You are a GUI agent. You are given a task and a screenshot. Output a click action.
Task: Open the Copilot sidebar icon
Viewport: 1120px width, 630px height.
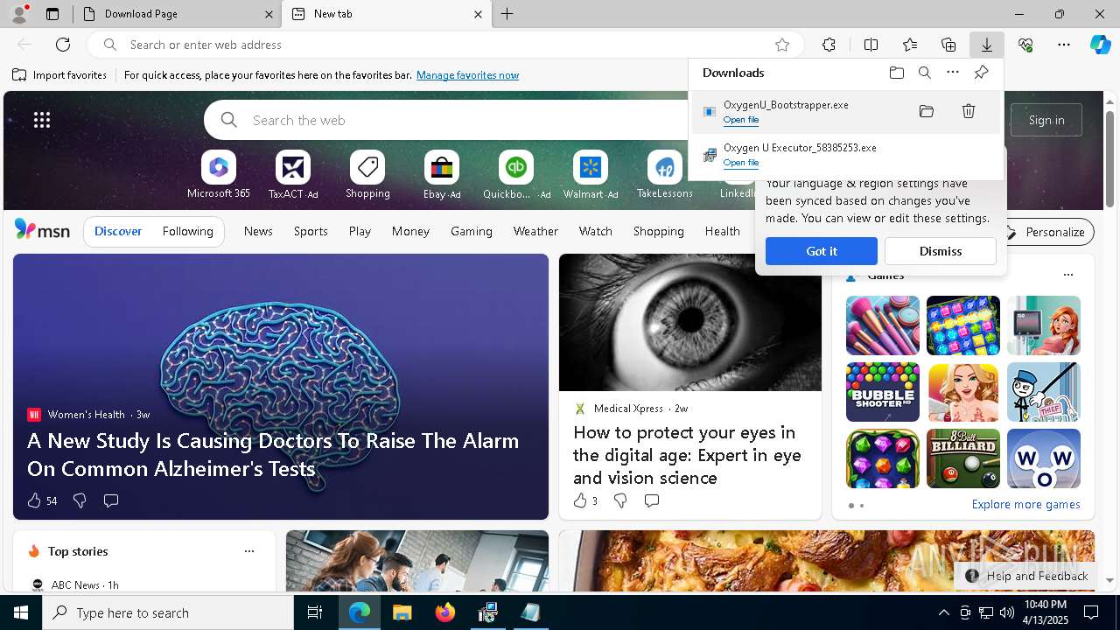[1100, 45]
